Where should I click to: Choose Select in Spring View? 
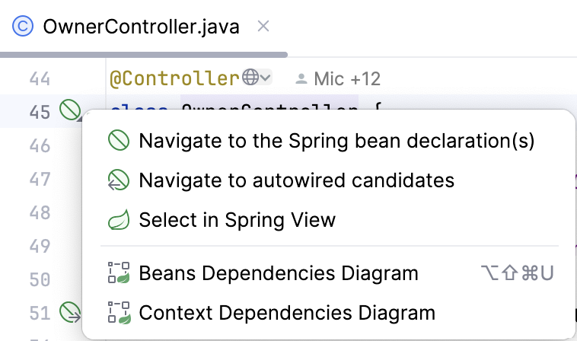(x=237, y=220)
